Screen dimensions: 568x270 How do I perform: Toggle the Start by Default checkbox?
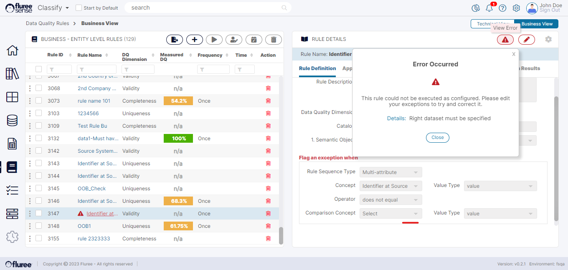79,8
